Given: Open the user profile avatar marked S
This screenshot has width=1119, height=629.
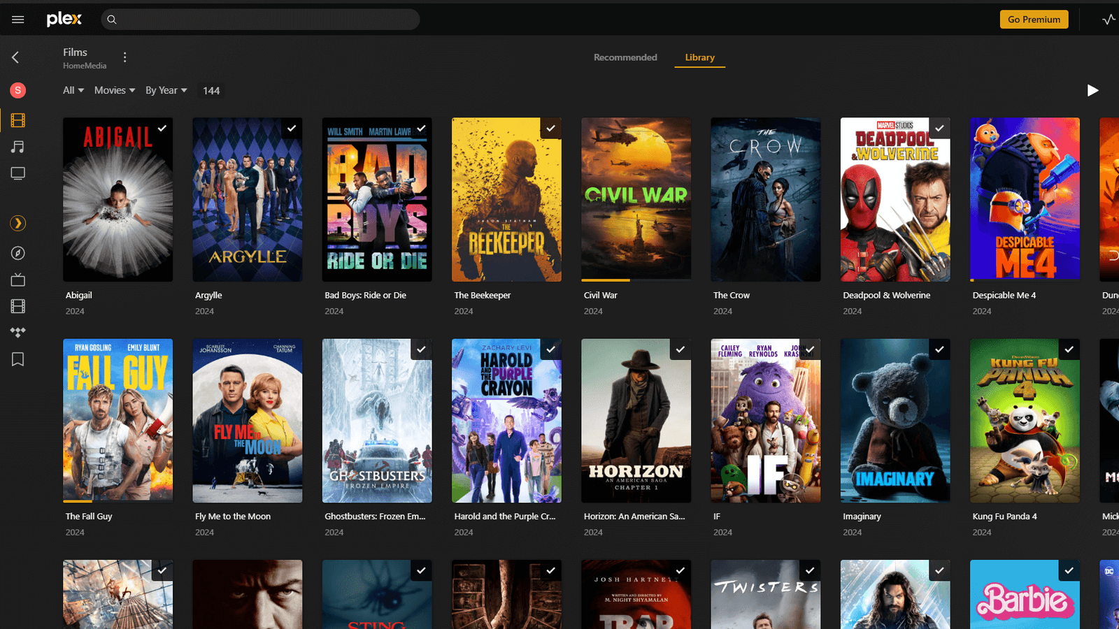Looking at the screenshot, I should 17,90.
